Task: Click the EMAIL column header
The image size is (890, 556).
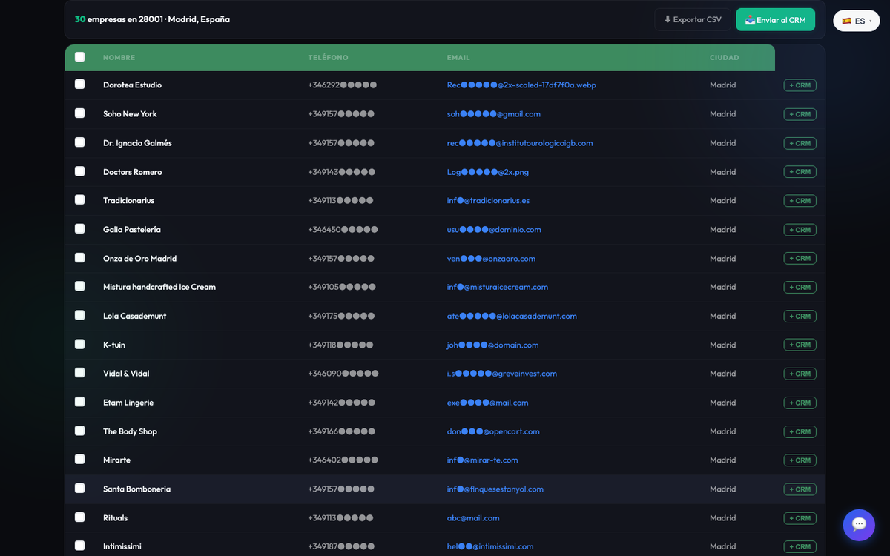Action: tap(458, 58)
